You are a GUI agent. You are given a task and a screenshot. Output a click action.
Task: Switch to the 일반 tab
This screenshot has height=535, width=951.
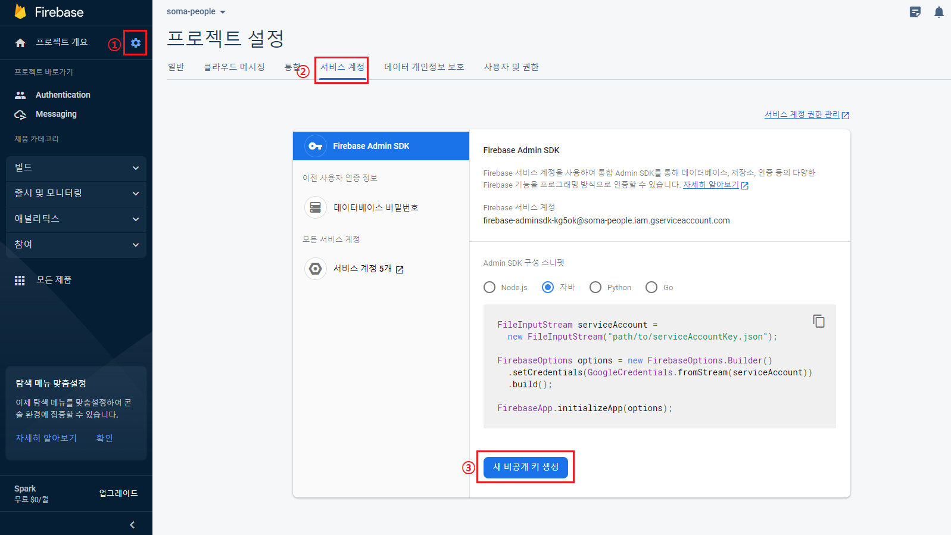point(176,67)
